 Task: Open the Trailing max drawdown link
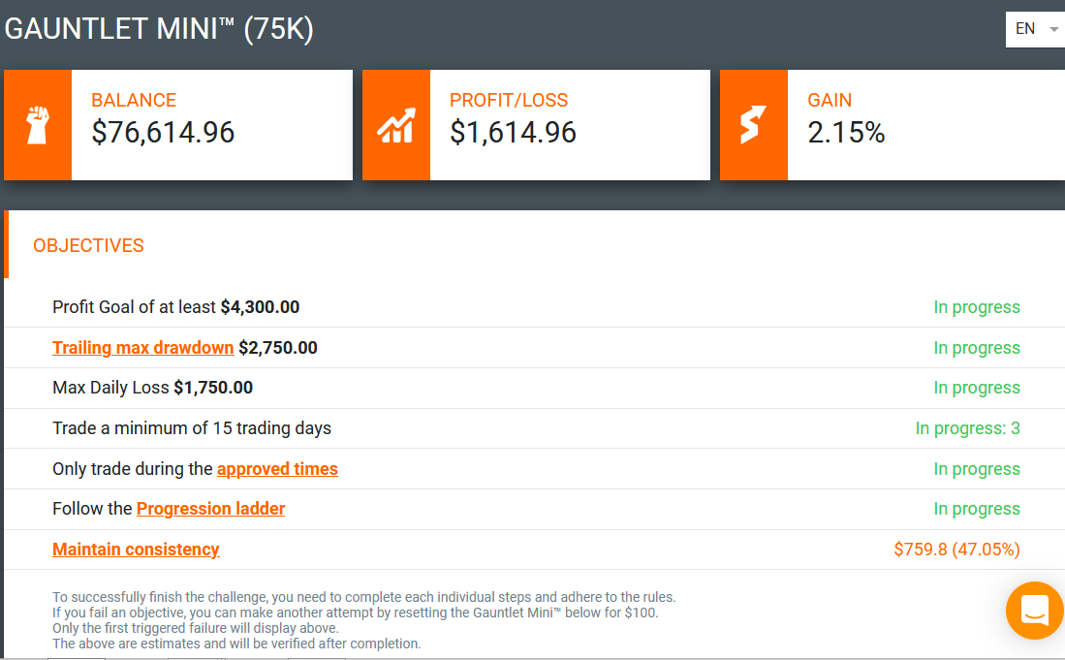coord(143,348)
